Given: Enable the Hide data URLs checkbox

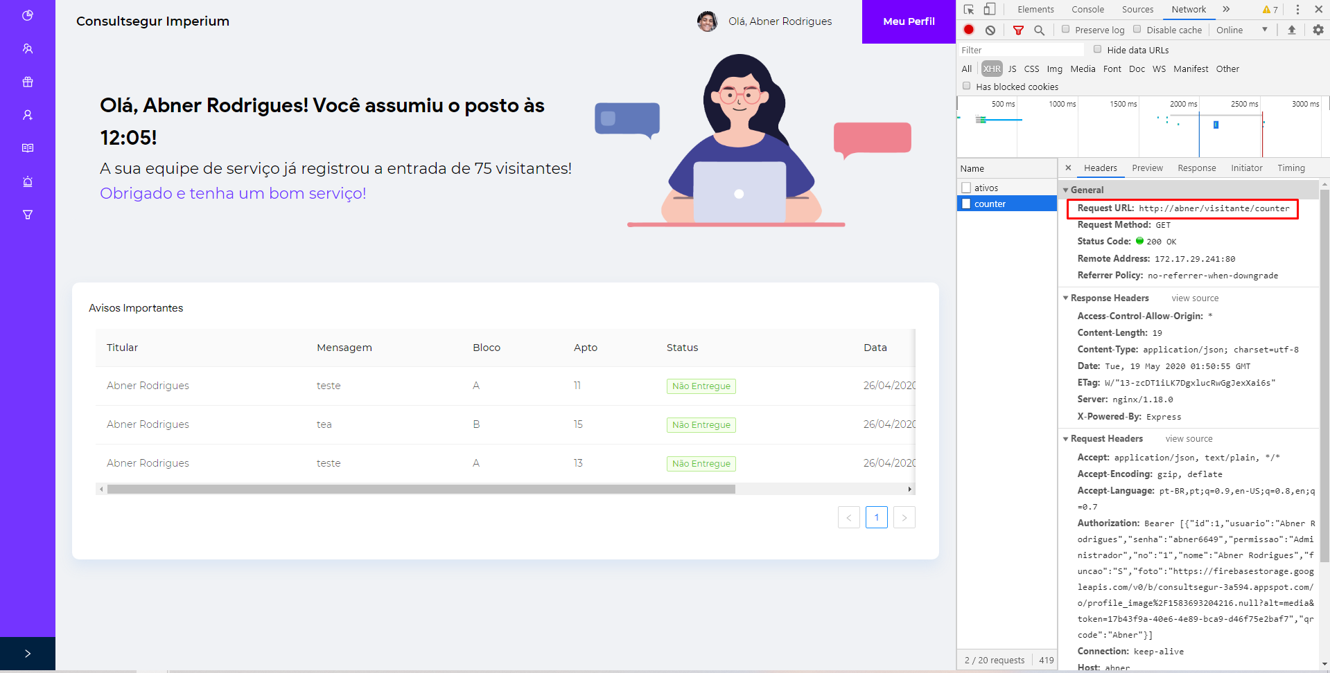Looking at the screenshot, I should tap(1098, 49).
